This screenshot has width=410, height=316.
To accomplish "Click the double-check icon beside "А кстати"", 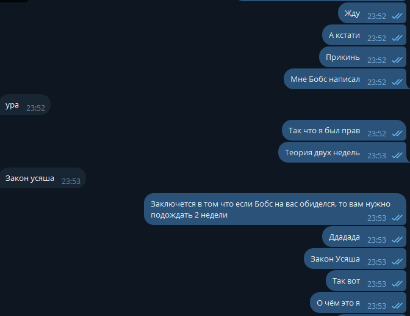I will (397, 39).
